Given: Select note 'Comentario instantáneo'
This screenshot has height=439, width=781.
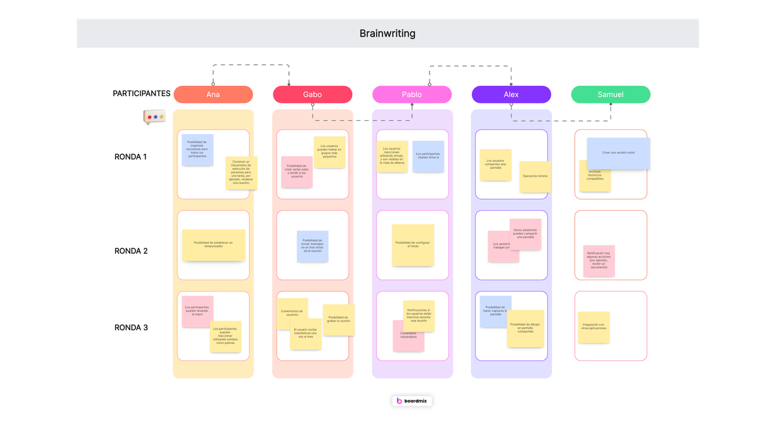Looking at the screenshot, I should coord(408,336).
